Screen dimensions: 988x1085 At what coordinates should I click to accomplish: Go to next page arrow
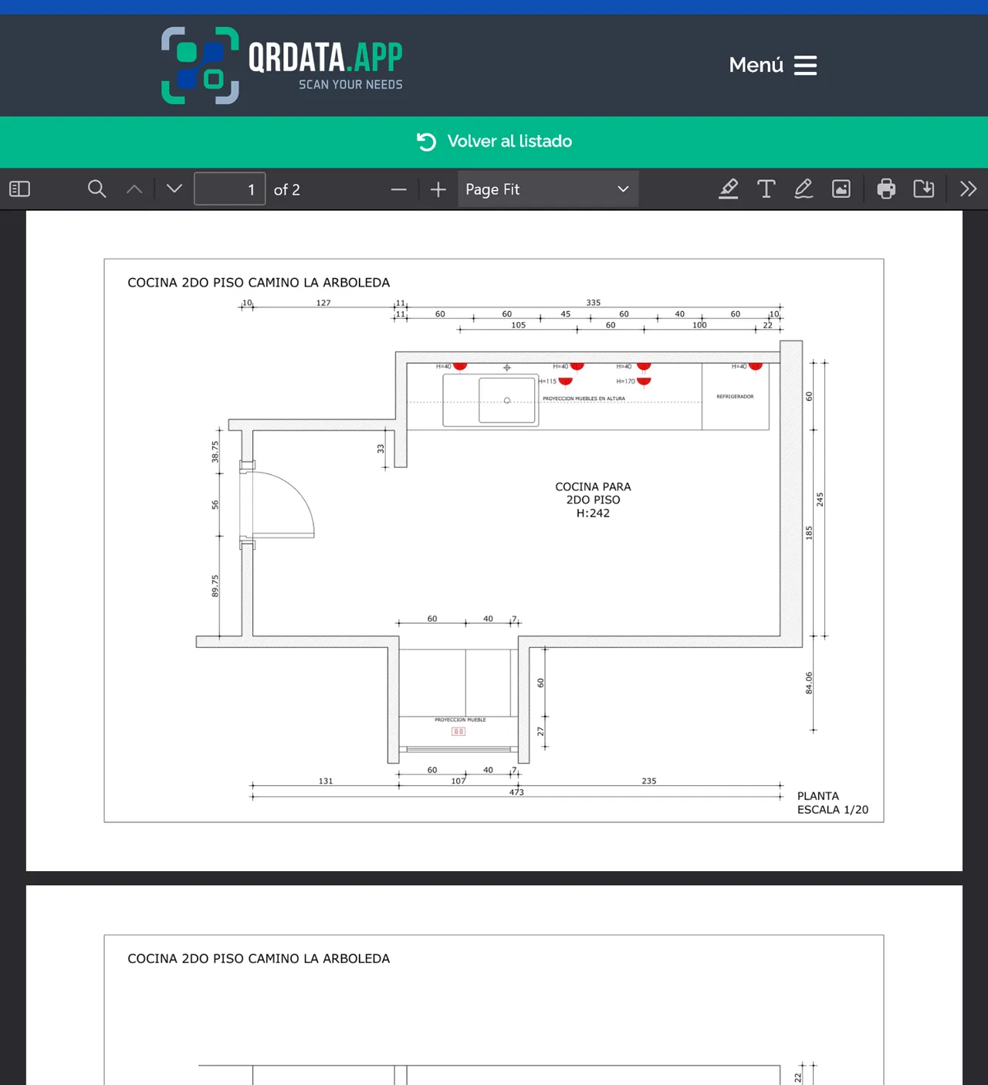tap(174, 189)
